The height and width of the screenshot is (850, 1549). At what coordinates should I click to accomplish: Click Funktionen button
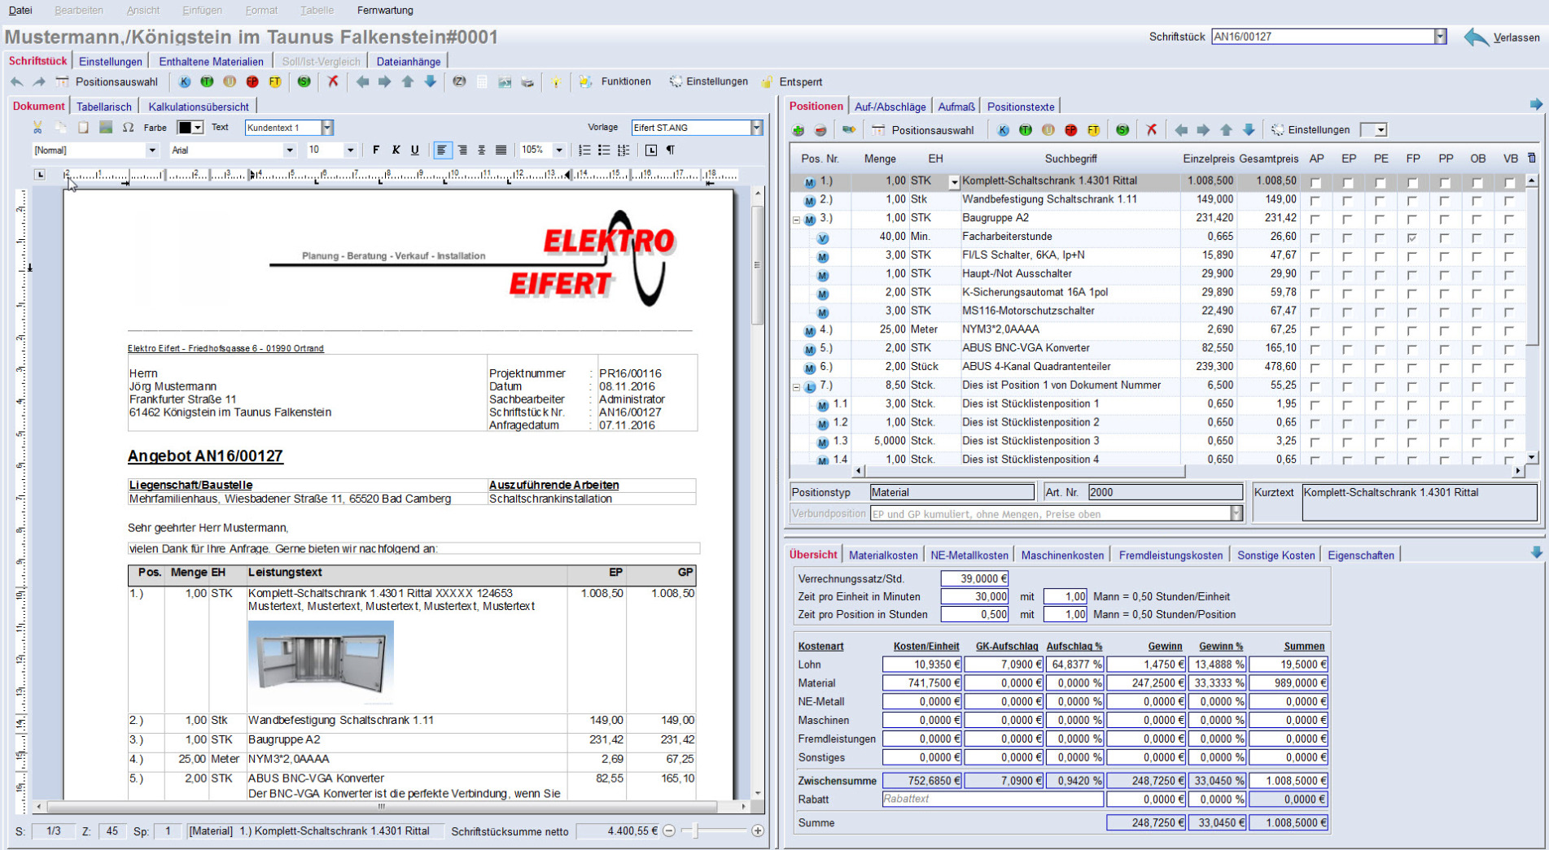(x=615, y=81)
